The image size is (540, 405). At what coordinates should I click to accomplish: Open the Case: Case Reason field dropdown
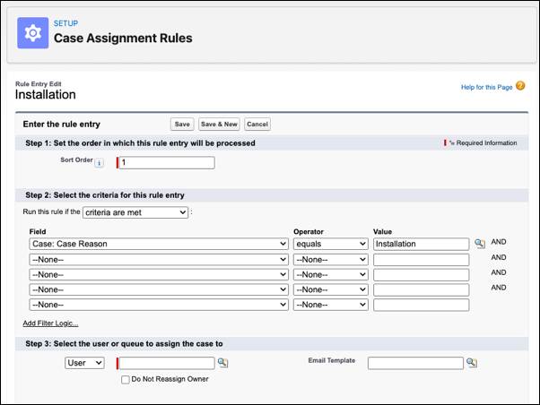(159, 244)
